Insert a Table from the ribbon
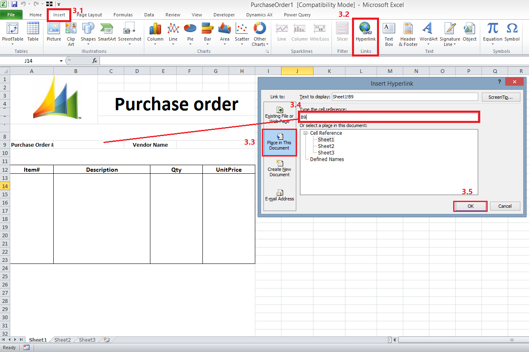The height and width of the screenshot is (352, 529). 33,33
